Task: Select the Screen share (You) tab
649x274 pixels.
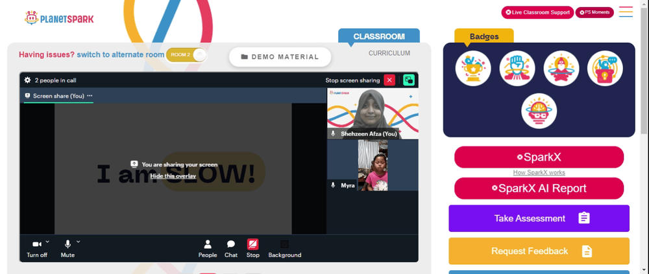Action: 58,96
